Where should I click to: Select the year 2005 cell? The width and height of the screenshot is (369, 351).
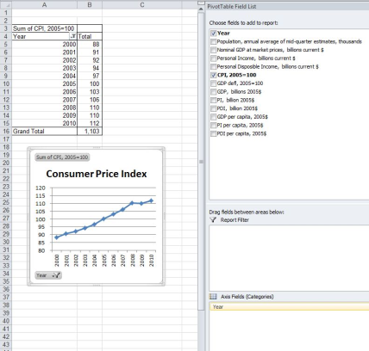pos(44,83)
